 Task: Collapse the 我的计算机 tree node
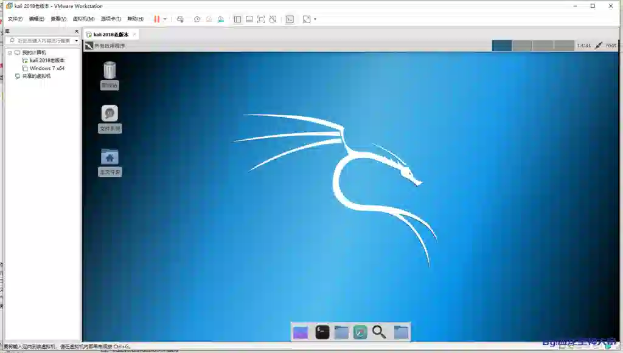pyautogui.click(x=10, y=52)
